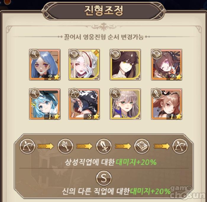Viewport: 207px width, 202px height.
Task: Click the first bow class icon in the chain
Action: [x=28, y=146]
